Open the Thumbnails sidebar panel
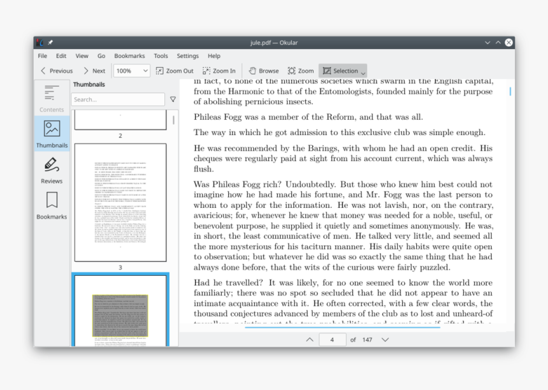Viewport: 548px width, 390px height. coord(51,134)
